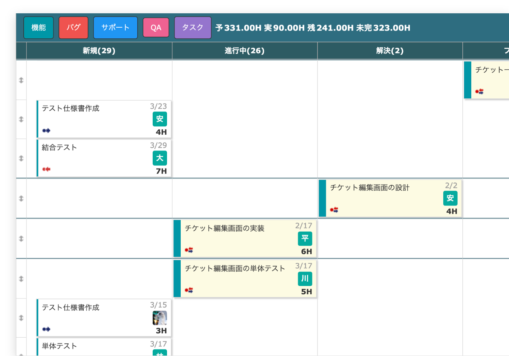Click the 3H estimate value
509x356 pixels.
pyautogui.click(x=161, y=331)
